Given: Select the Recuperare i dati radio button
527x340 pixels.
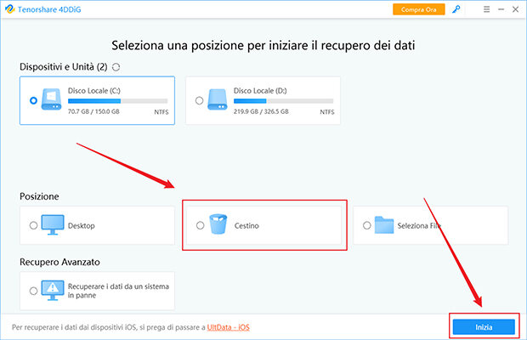Looking at the screenshot, I should pos(33,291).
